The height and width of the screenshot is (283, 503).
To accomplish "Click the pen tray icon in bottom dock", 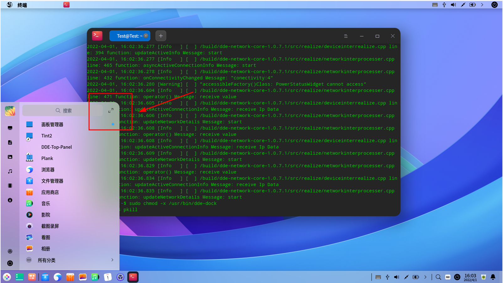I will point(406,277).
